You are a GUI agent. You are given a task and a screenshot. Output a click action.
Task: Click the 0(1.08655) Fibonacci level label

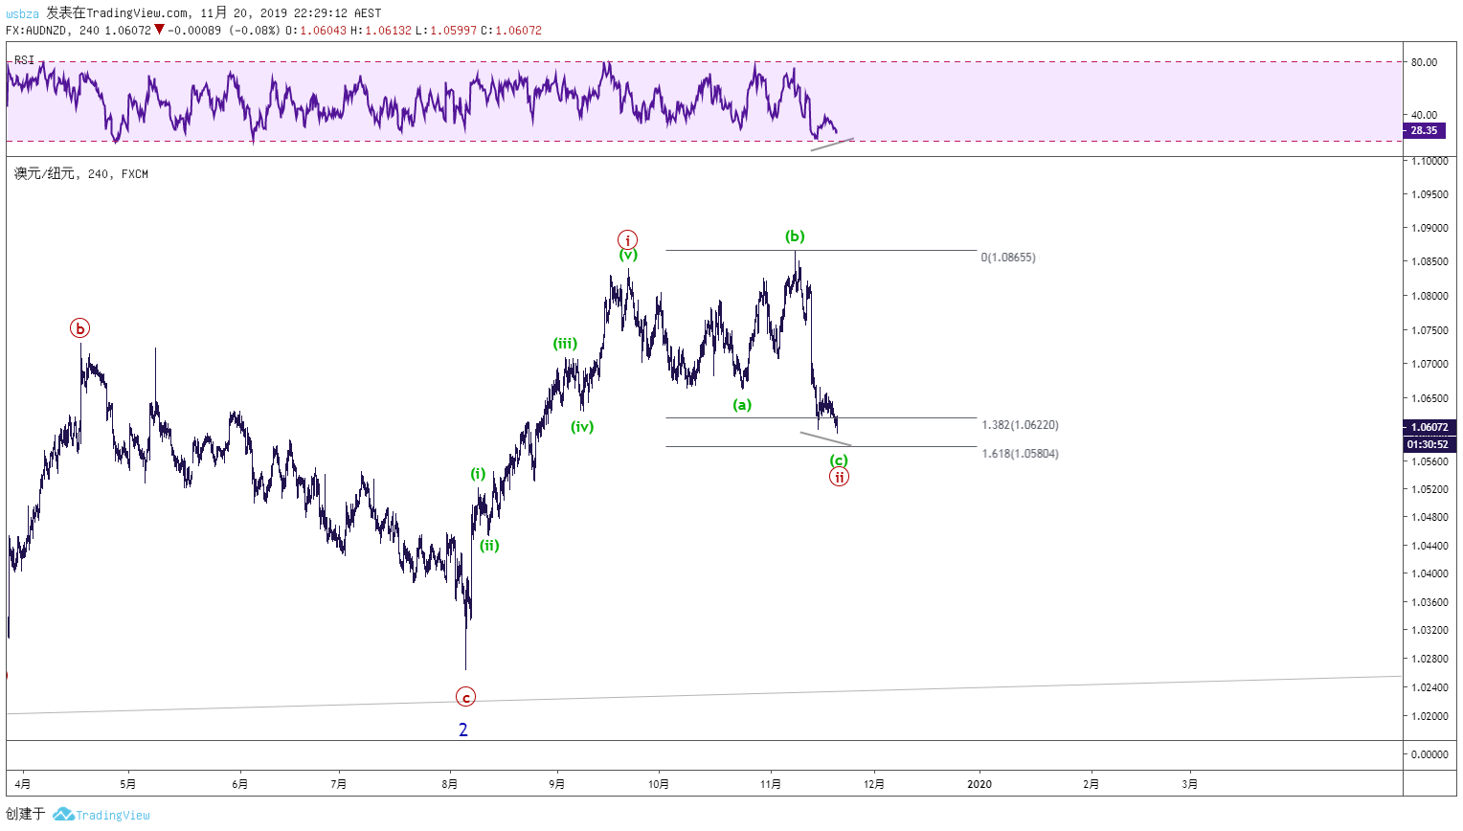[x=1008, y=258]
